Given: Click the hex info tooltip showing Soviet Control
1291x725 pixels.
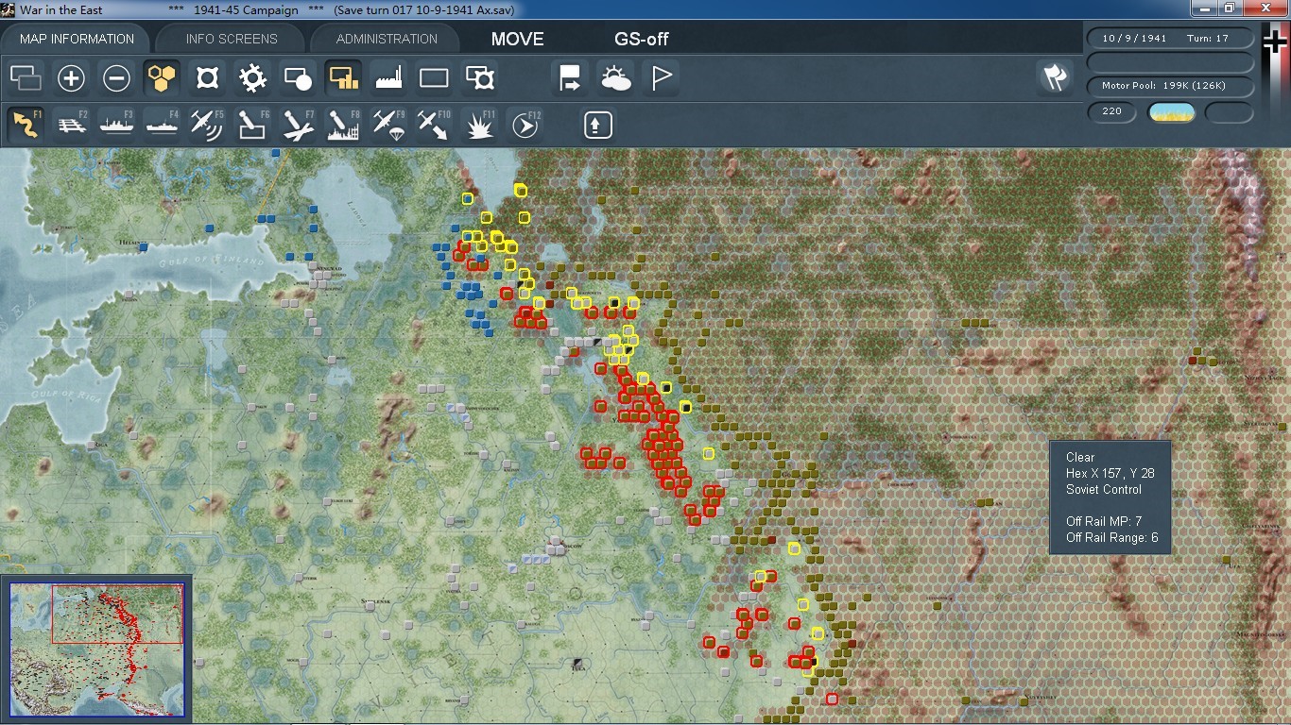Looking at the screenshot, I should tap(1110, 497).
